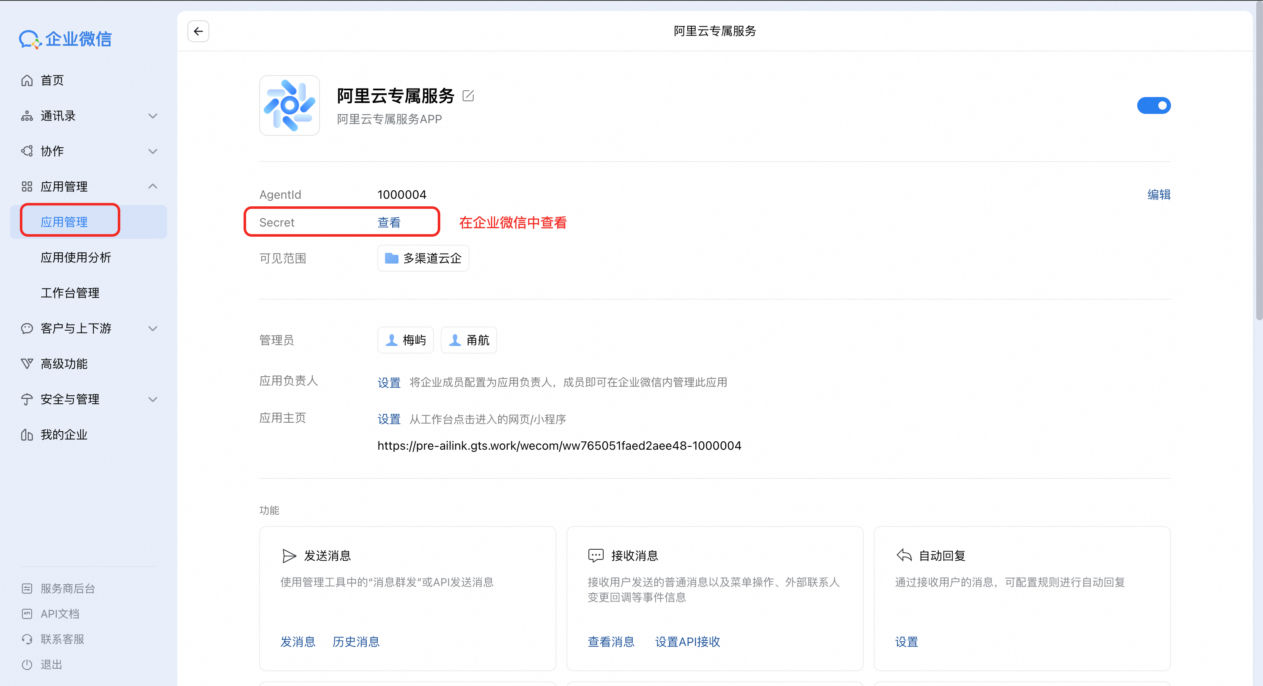Click the back arrow button

tap(198, 31)
